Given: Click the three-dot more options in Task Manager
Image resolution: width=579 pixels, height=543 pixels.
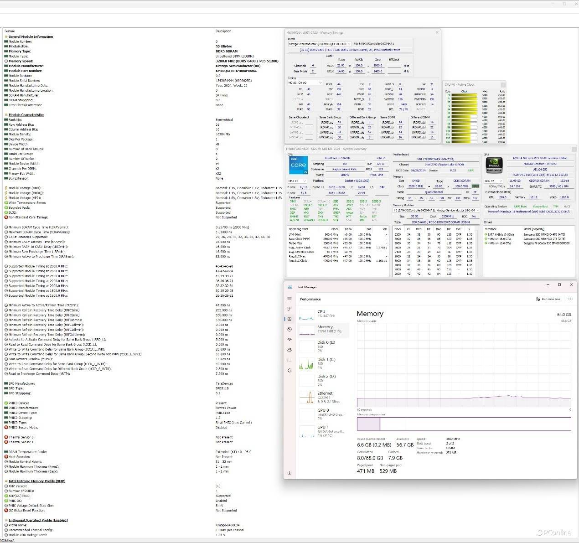Looking at the screenshot, I should click(570, 299).
